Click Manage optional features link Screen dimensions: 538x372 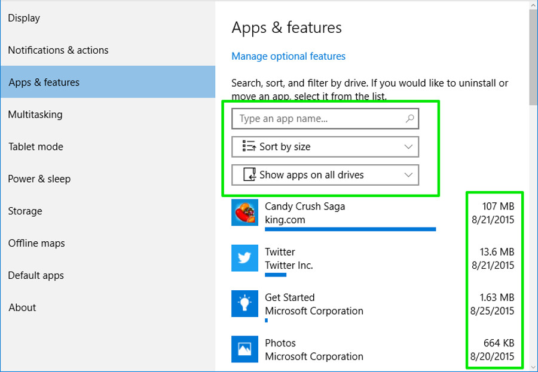click(289, 56)
